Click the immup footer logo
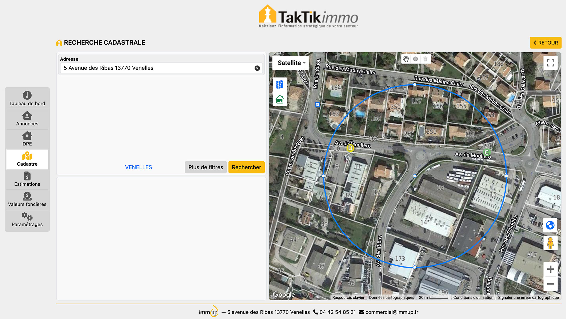The height and width of the screenshot is (319, 566). [209, 312]
